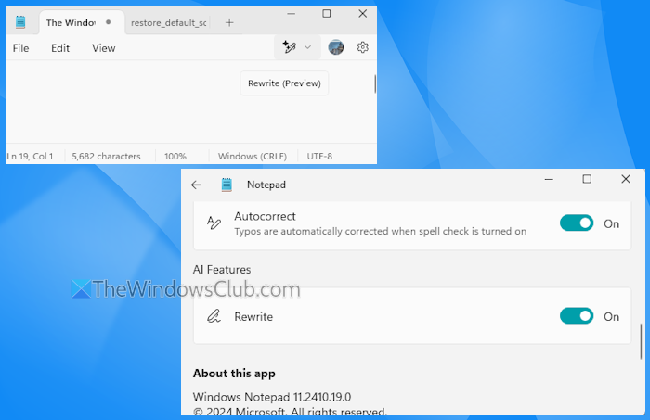Expand the Rewrite dropdown chevron
650x420 pixels.
click(x=308, y=47)
